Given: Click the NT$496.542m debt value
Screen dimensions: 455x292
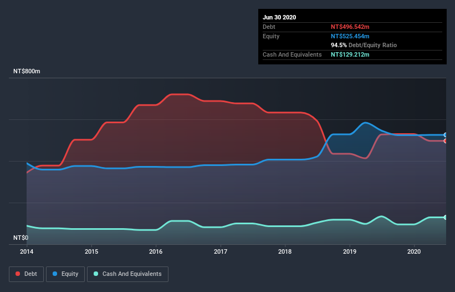Looking at the screenshot, I should pos(350,27).
